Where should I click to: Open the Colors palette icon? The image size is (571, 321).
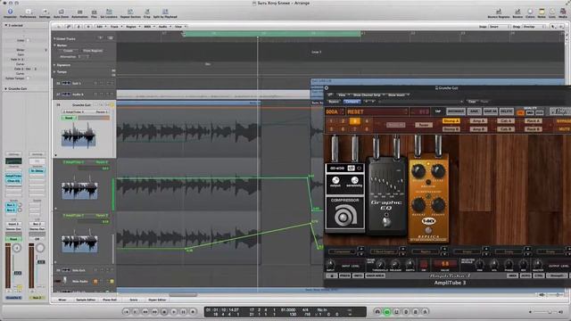point(530,13)
